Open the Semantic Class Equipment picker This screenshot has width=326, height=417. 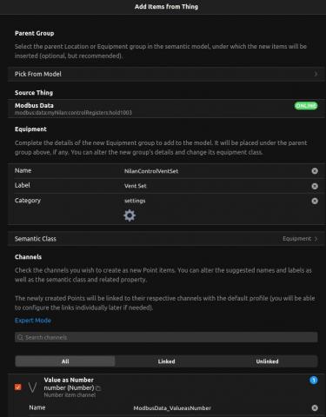click(x=166, y=239)
